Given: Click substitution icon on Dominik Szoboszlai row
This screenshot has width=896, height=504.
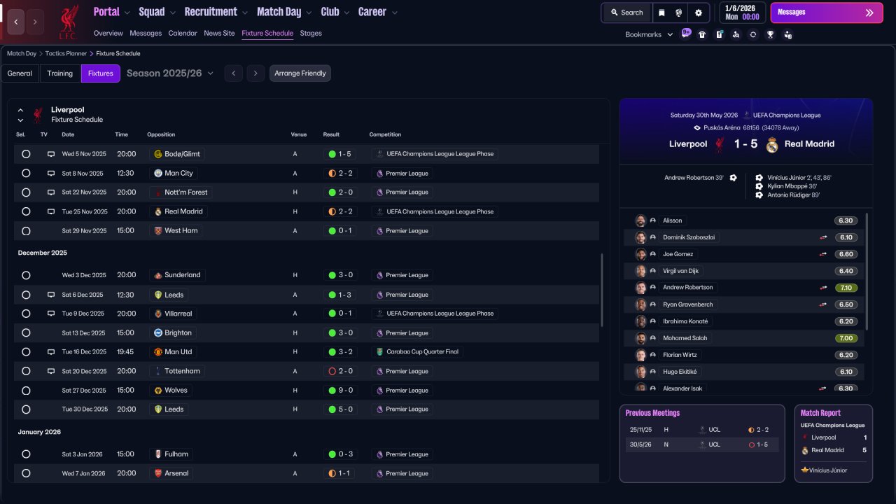Looking at the screenshot, I should tap(824, 237).
